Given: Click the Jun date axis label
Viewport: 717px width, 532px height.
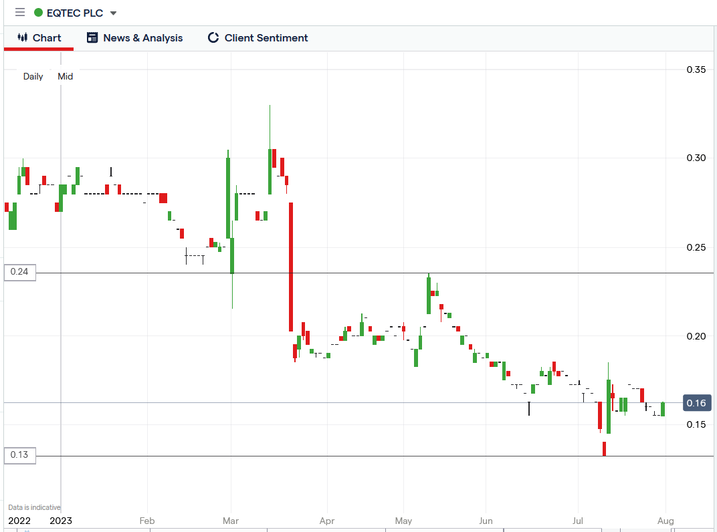Looking at the screenshot, I should 486,521.
